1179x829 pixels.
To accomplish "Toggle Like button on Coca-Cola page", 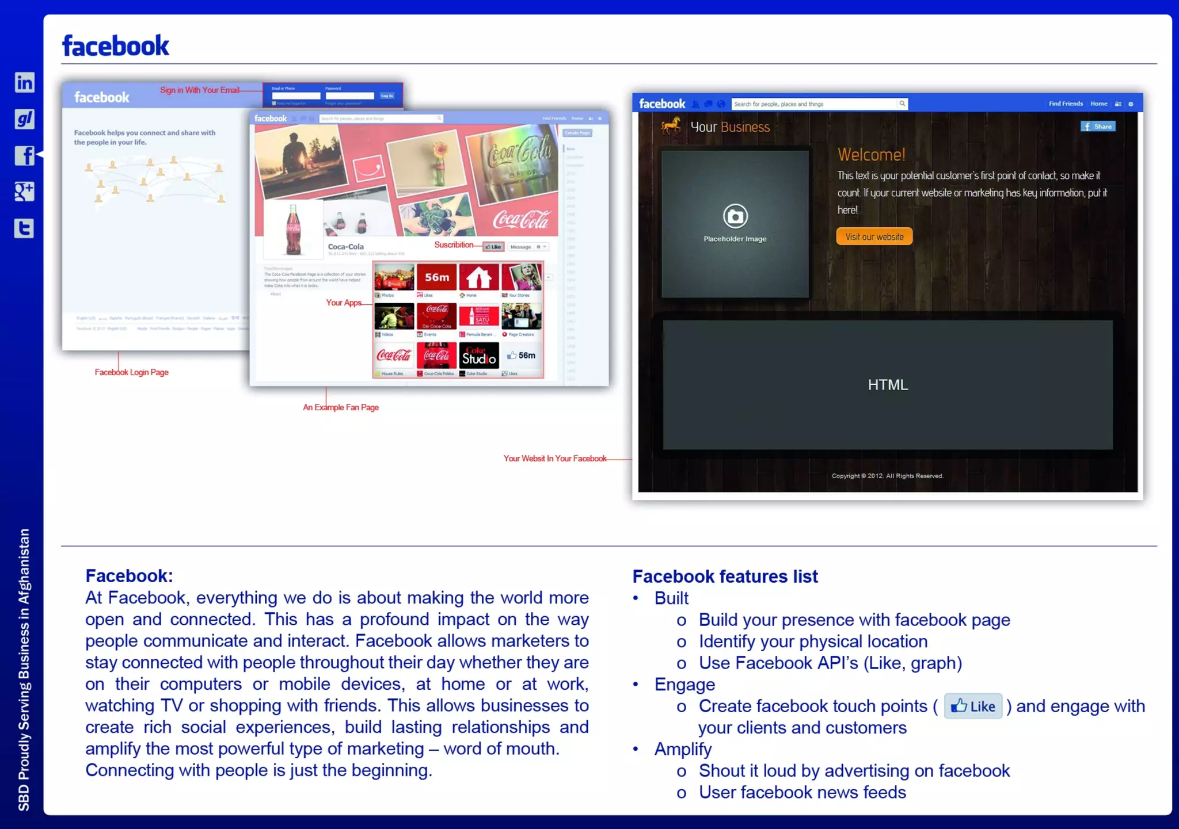I will click(493, 247).
